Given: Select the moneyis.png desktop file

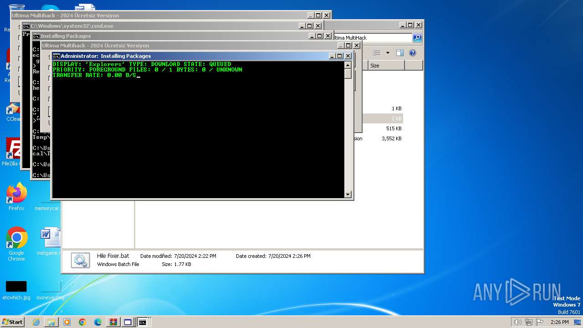Looking at the screenshot, I should click(50, 290).
